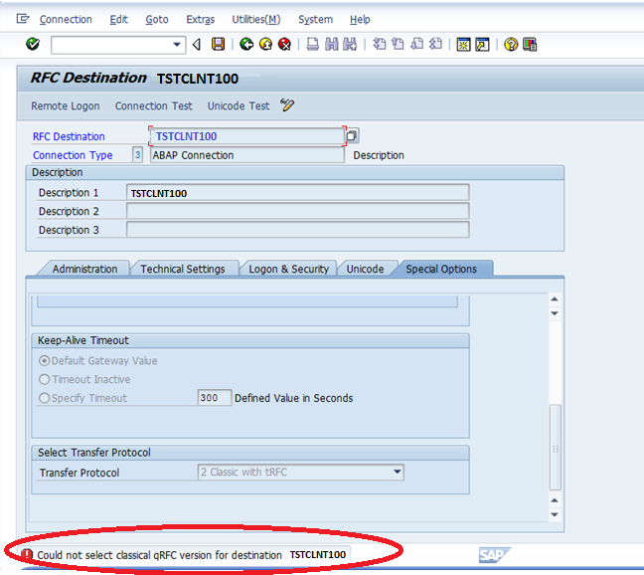Click the Connection Test button
Screen dimensions: 644x575
[154, 106]
